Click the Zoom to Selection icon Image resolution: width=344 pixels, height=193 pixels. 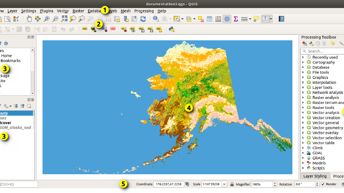click(73, 19)
